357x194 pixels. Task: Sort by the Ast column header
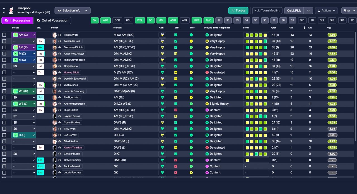pyautogui.click(x=310, y=28)
